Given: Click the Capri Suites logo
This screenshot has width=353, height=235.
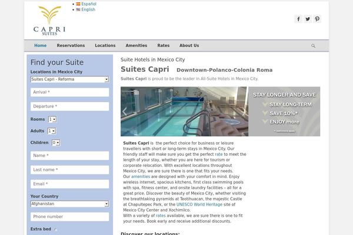Looking at the screenshot, I should pyautogui.click(x=49, y=21).
